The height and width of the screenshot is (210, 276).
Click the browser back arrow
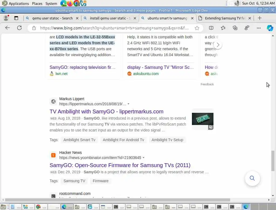(x=7, y=28)
